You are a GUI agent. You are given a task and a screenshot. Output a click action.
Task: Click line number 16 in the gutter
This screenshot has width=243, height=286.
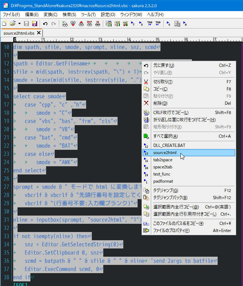pyautogui.click(x=6, y=96)
